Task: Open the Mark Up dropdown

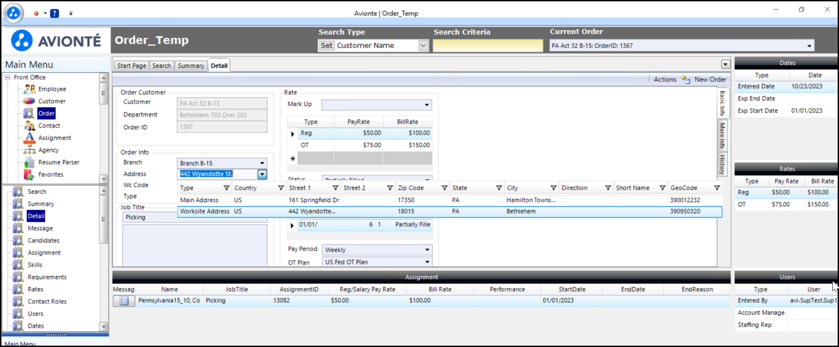Action: [x=427, y=105]
